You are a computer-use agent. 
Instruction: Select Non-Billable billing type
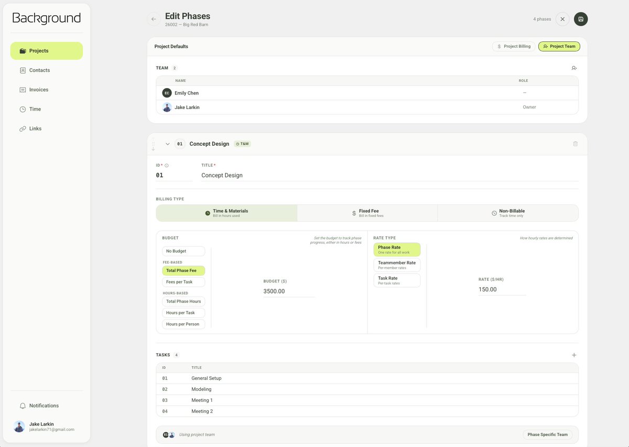click(x=508, y=213)
